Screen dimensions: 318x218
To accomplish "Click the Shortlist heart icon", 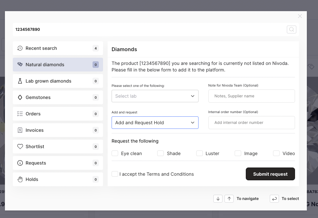I will 20,147.
